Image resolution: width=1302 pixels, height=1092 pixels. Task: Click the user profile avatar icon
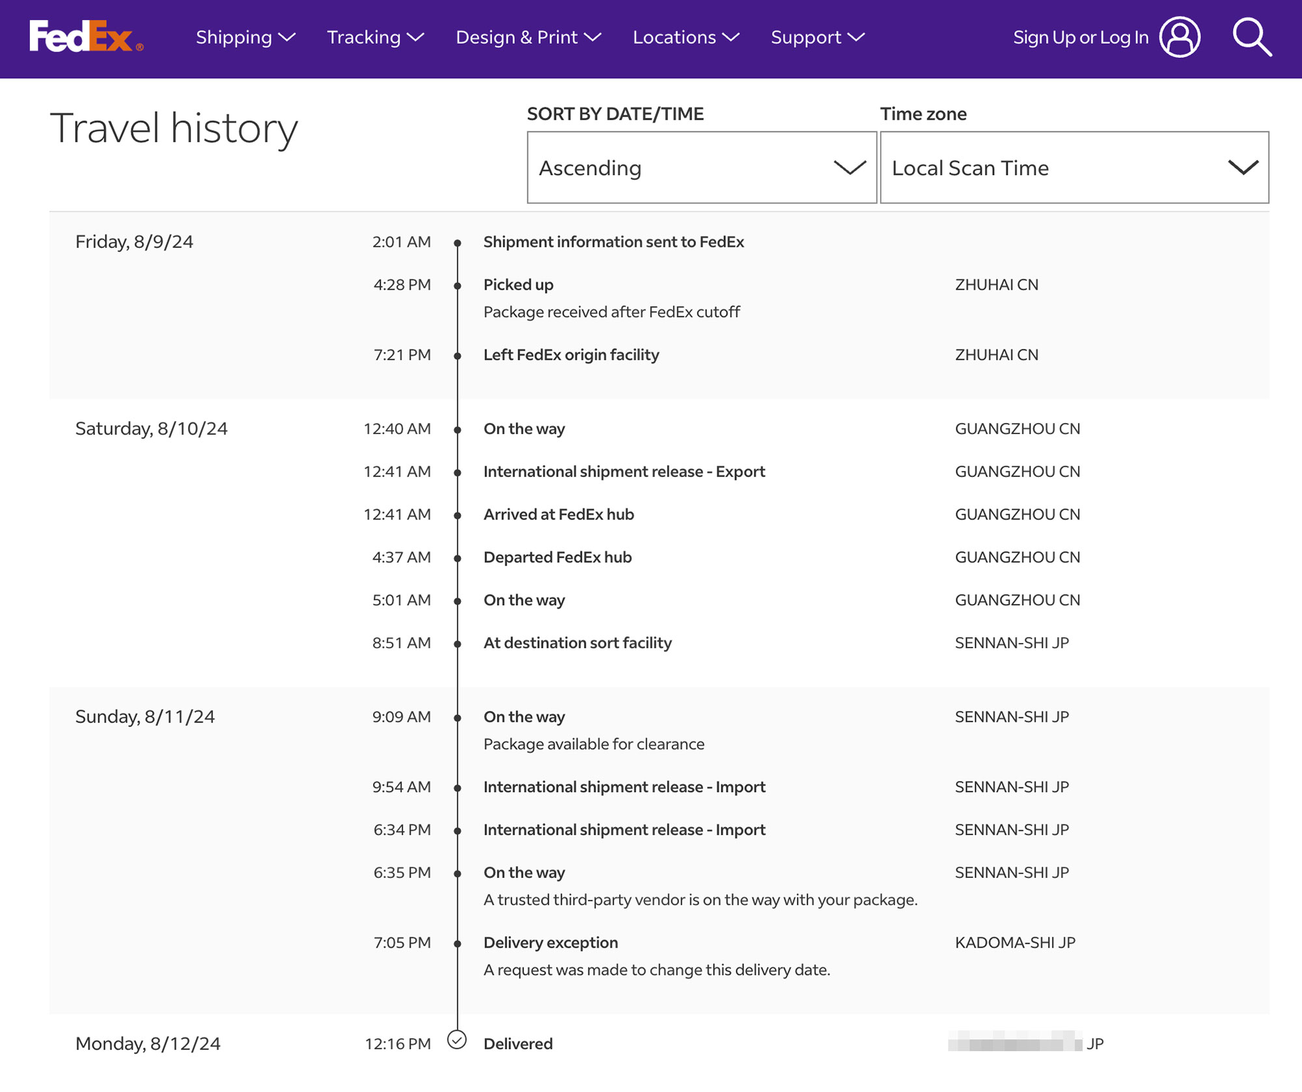[1180, 37]
